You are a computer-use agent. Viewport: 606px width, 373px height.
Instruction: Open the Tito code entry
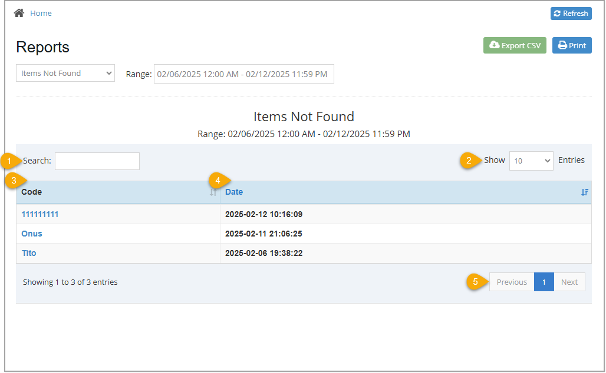coord(28,253)
